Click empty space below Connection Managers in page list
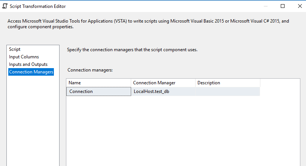The width and height of the screenshot is (306, 166). [33, 120]
